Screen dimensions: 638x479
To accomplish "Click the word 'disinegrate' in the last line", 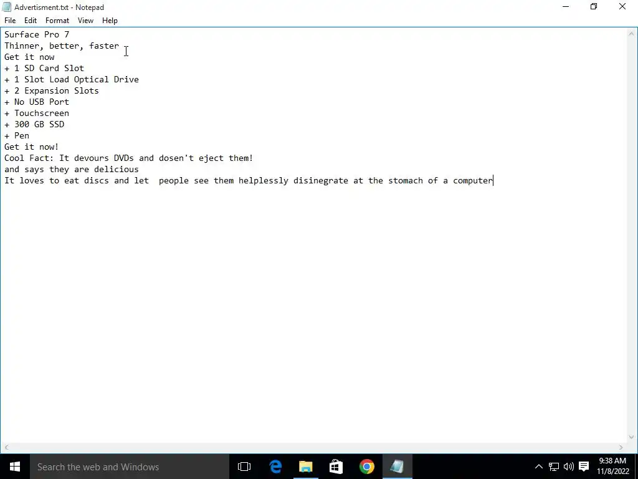I will point(321,180).
